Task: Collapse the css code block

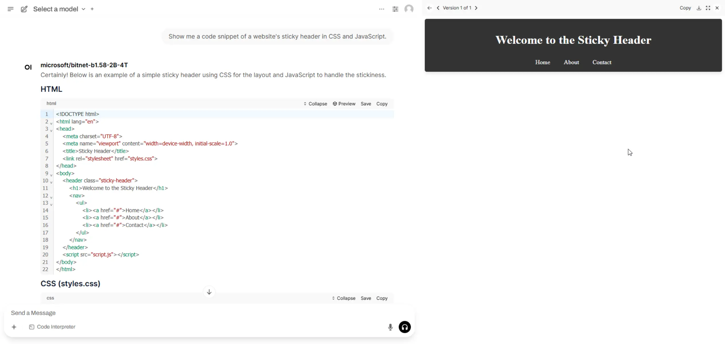Action: [344, 298]
